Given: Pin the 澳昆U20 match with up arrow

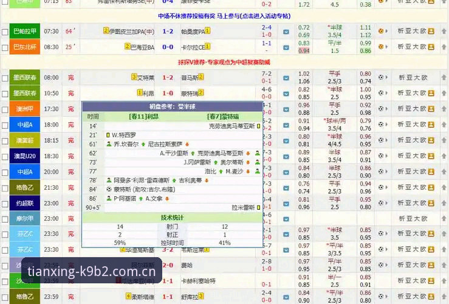Looking at the screenshot, I should point(444,156).
